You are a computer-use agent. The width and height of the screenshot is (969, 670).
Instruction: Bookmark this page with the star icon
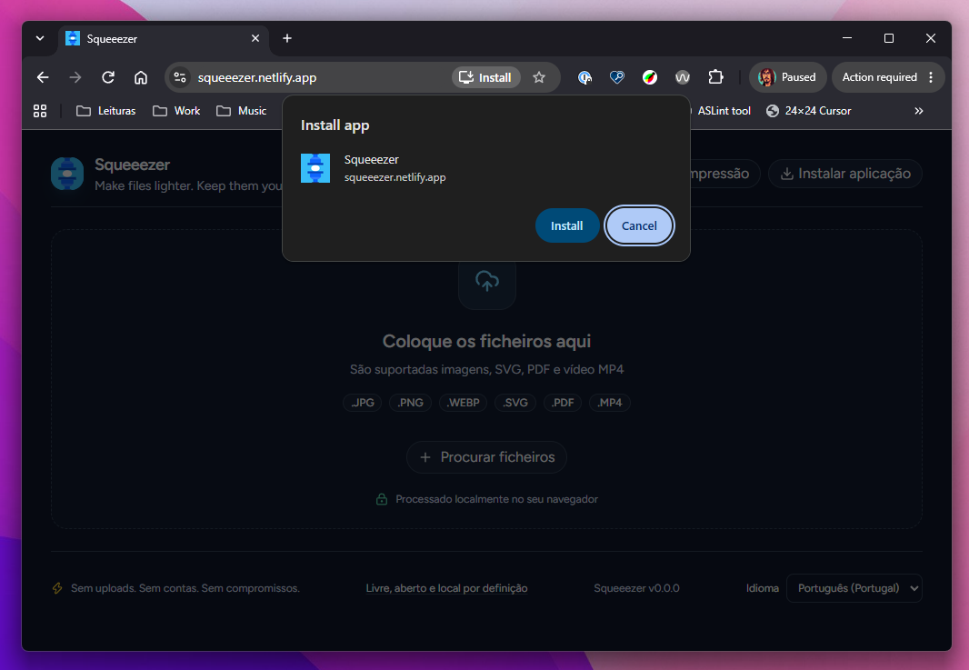[x=539, y=77]
